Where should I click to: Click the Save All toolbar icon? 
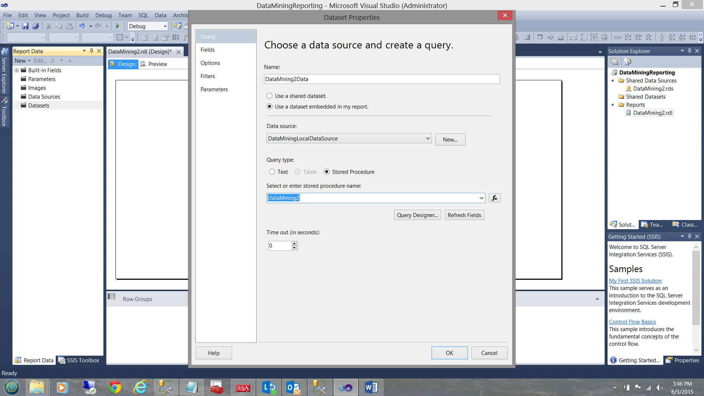tap(36, 26)
